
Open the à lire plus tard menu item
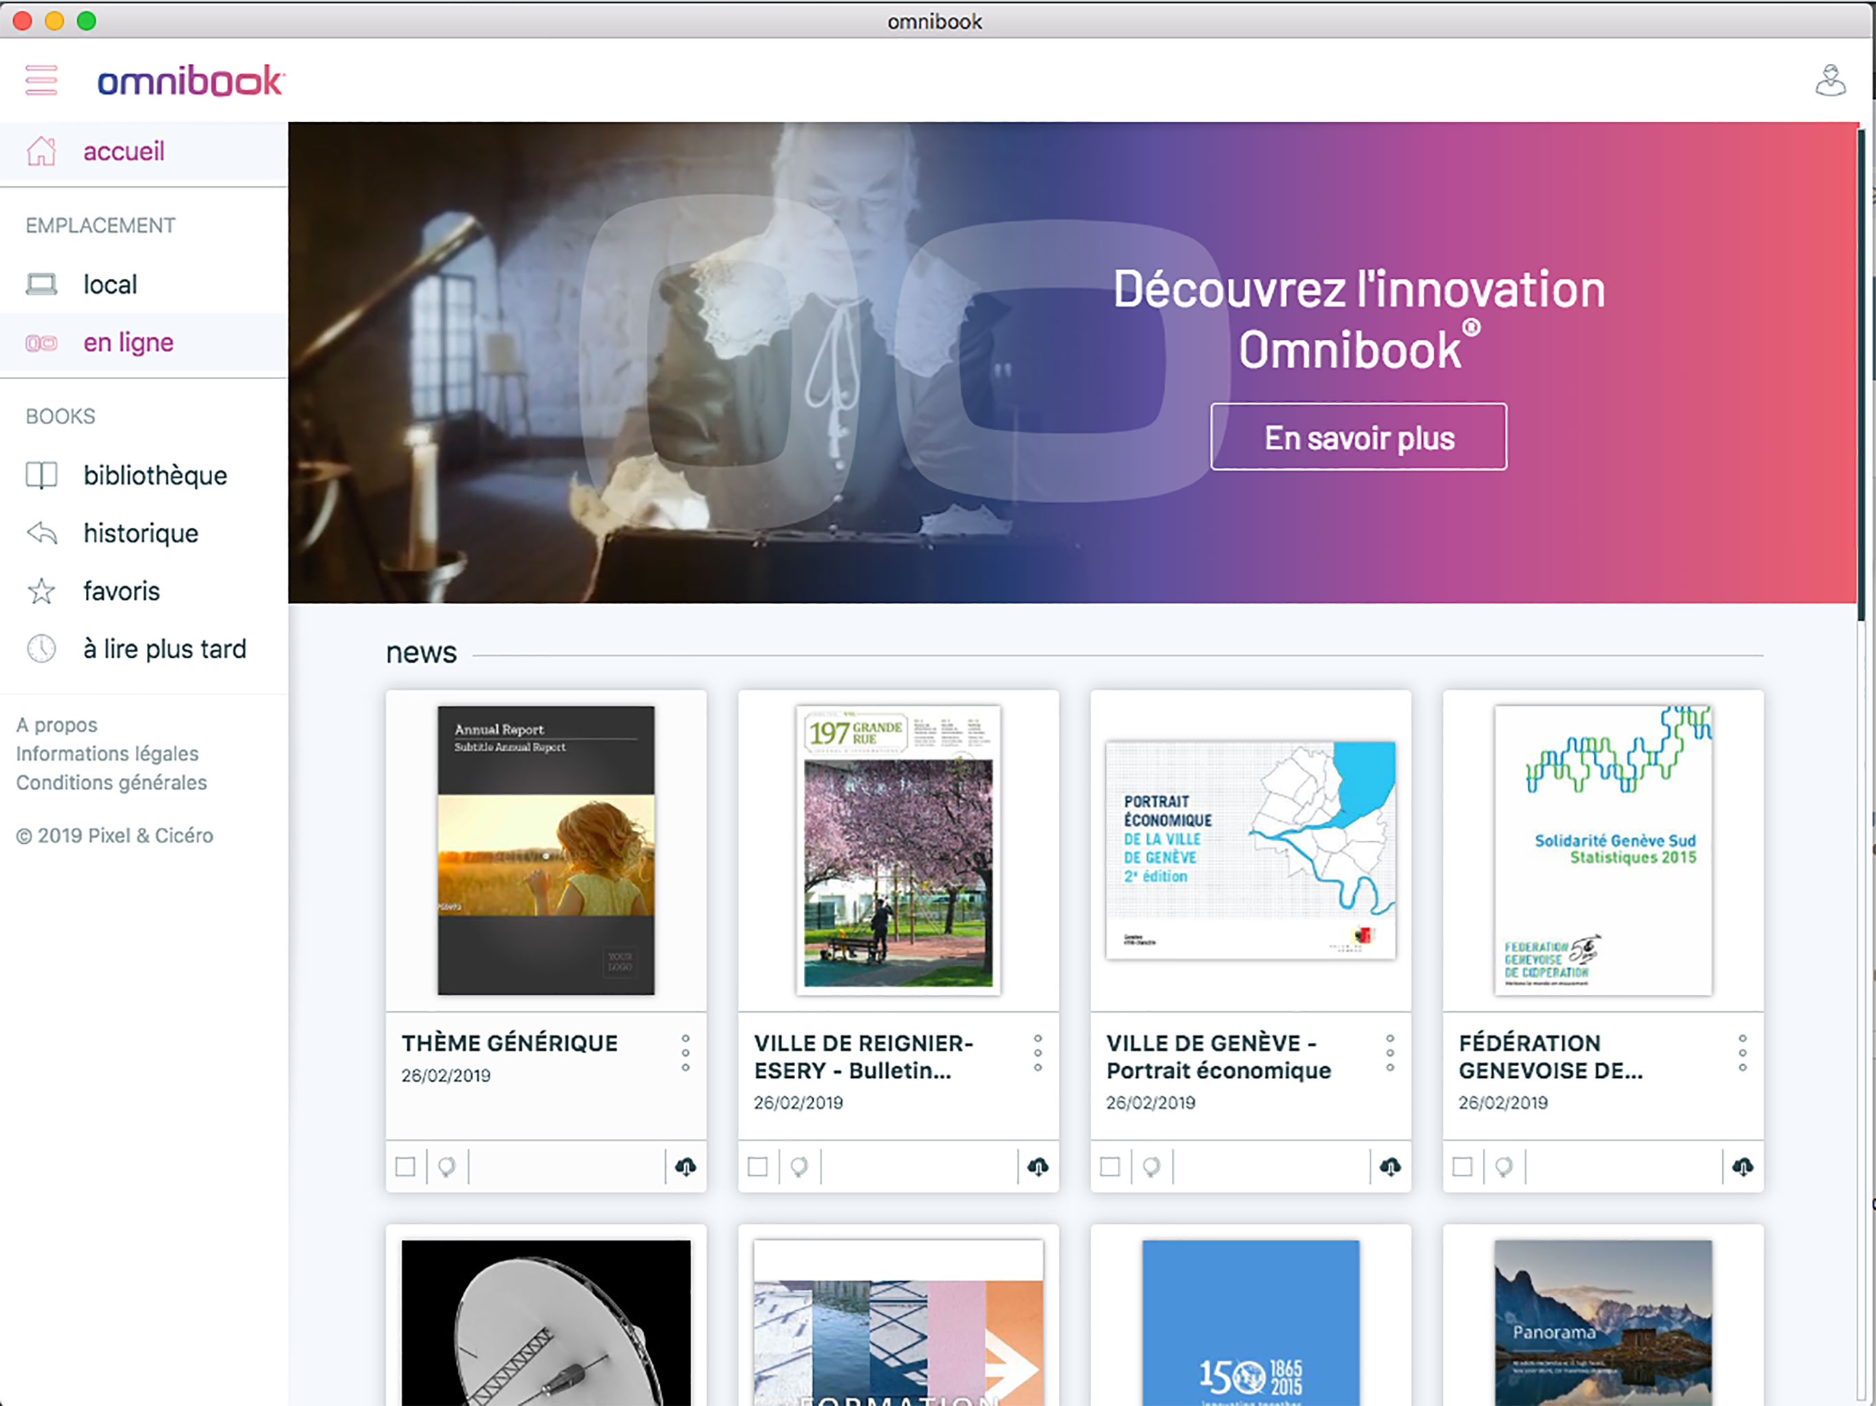click(x=144, y=649)
